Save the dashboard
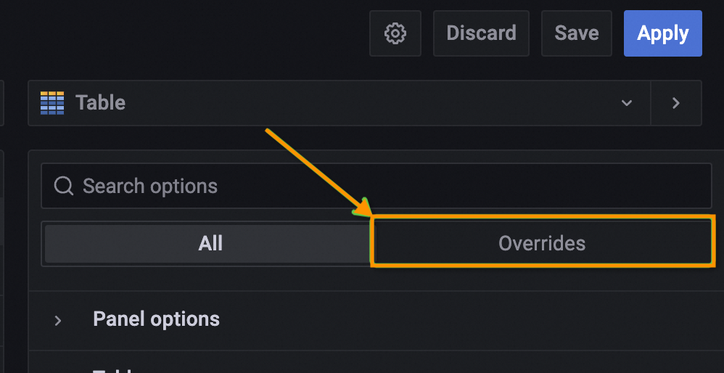Viewport: 724px width, 373px height. tap(577, 33)
